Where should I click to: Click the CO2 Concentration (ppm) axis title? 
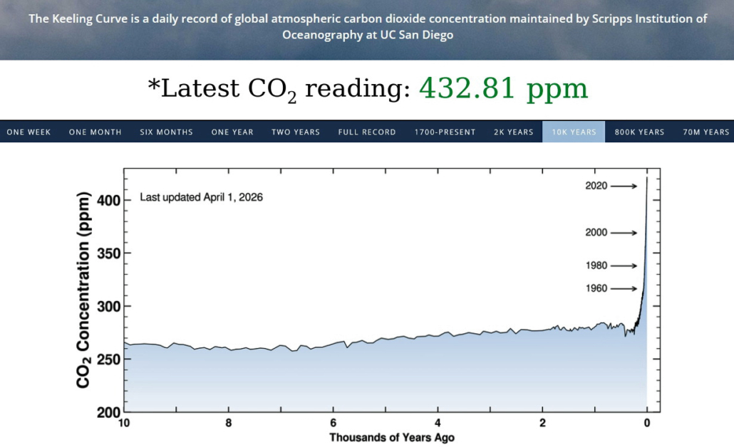pyautogui.click(x=84, y=290)
